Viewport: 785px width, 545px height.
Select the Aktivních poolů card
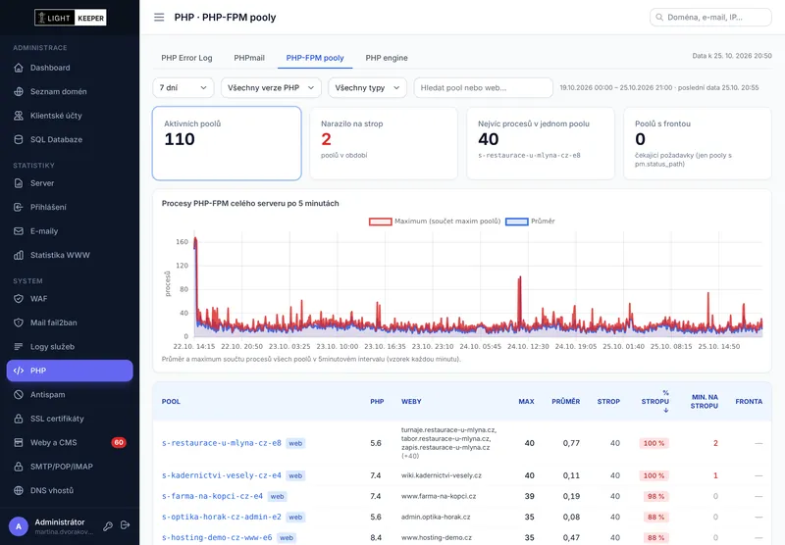coord(227,143)
